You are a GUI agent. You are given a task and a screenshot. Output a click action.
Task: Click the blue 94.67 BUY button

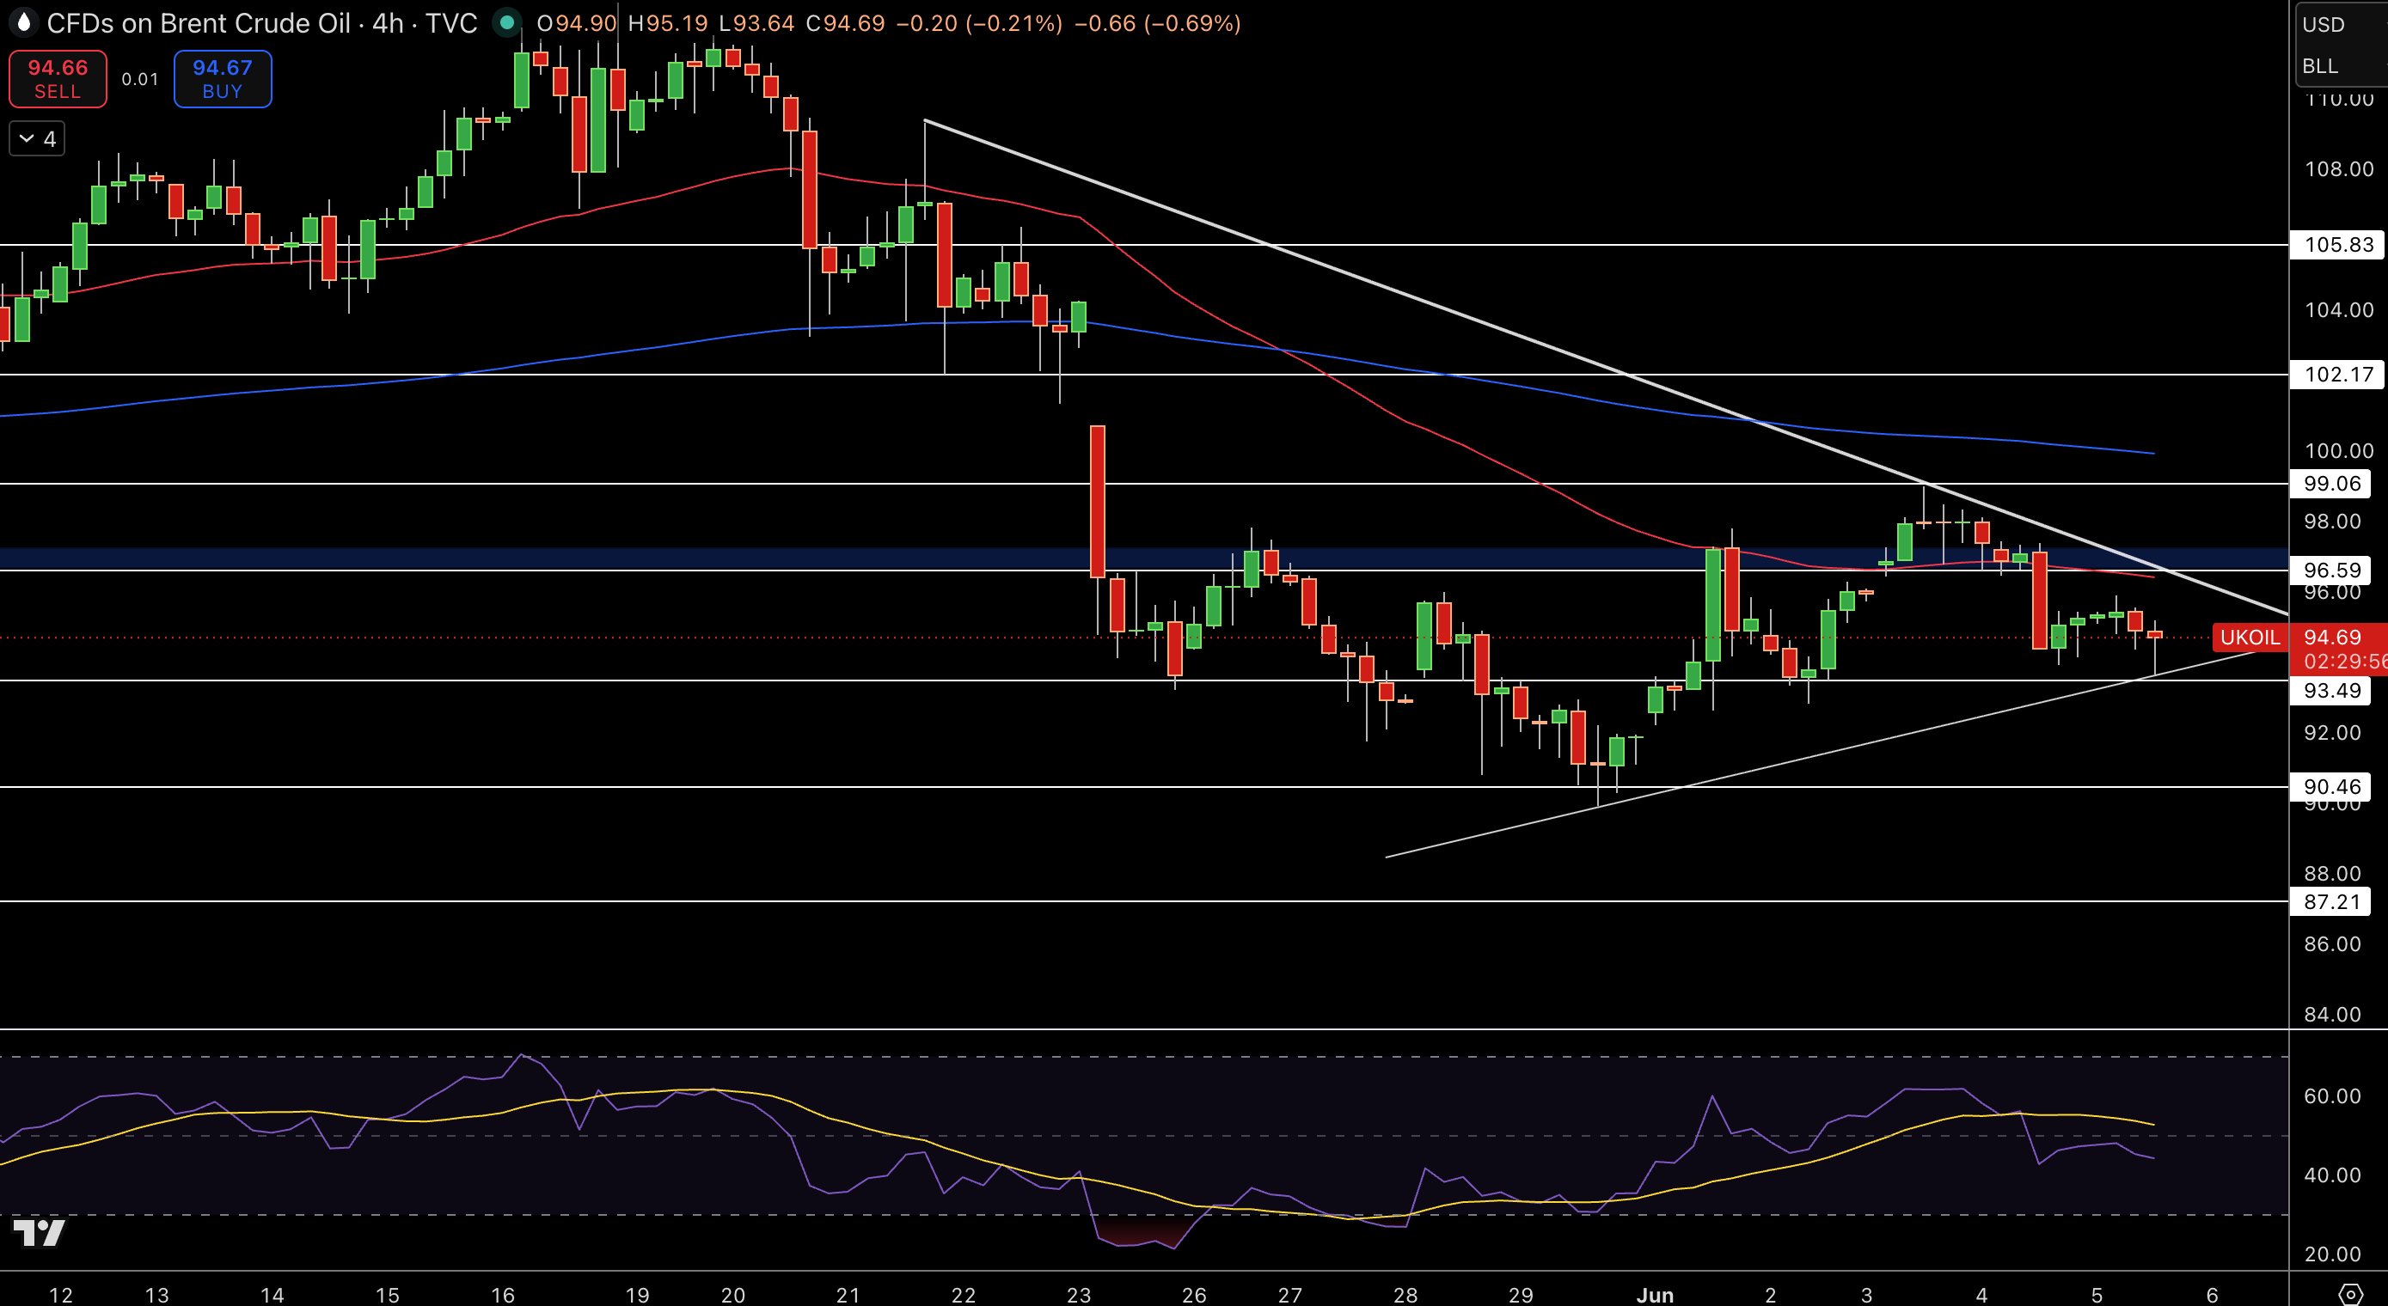coord(223,79)
